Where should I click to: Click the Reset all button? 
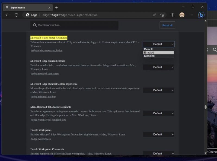tap(167, 25)
